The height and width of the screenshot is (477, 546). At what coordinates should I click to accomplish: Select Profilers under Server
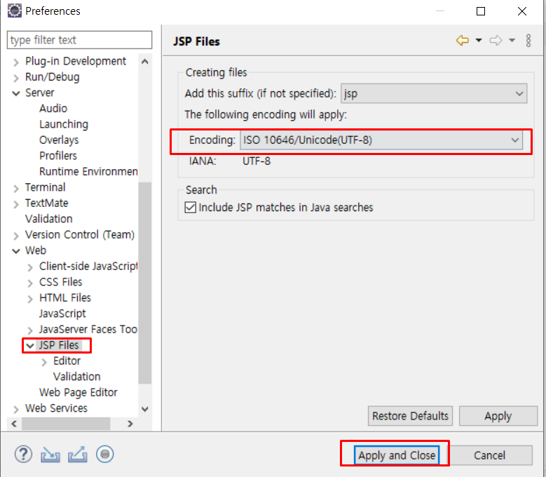(x=57, y=156)
